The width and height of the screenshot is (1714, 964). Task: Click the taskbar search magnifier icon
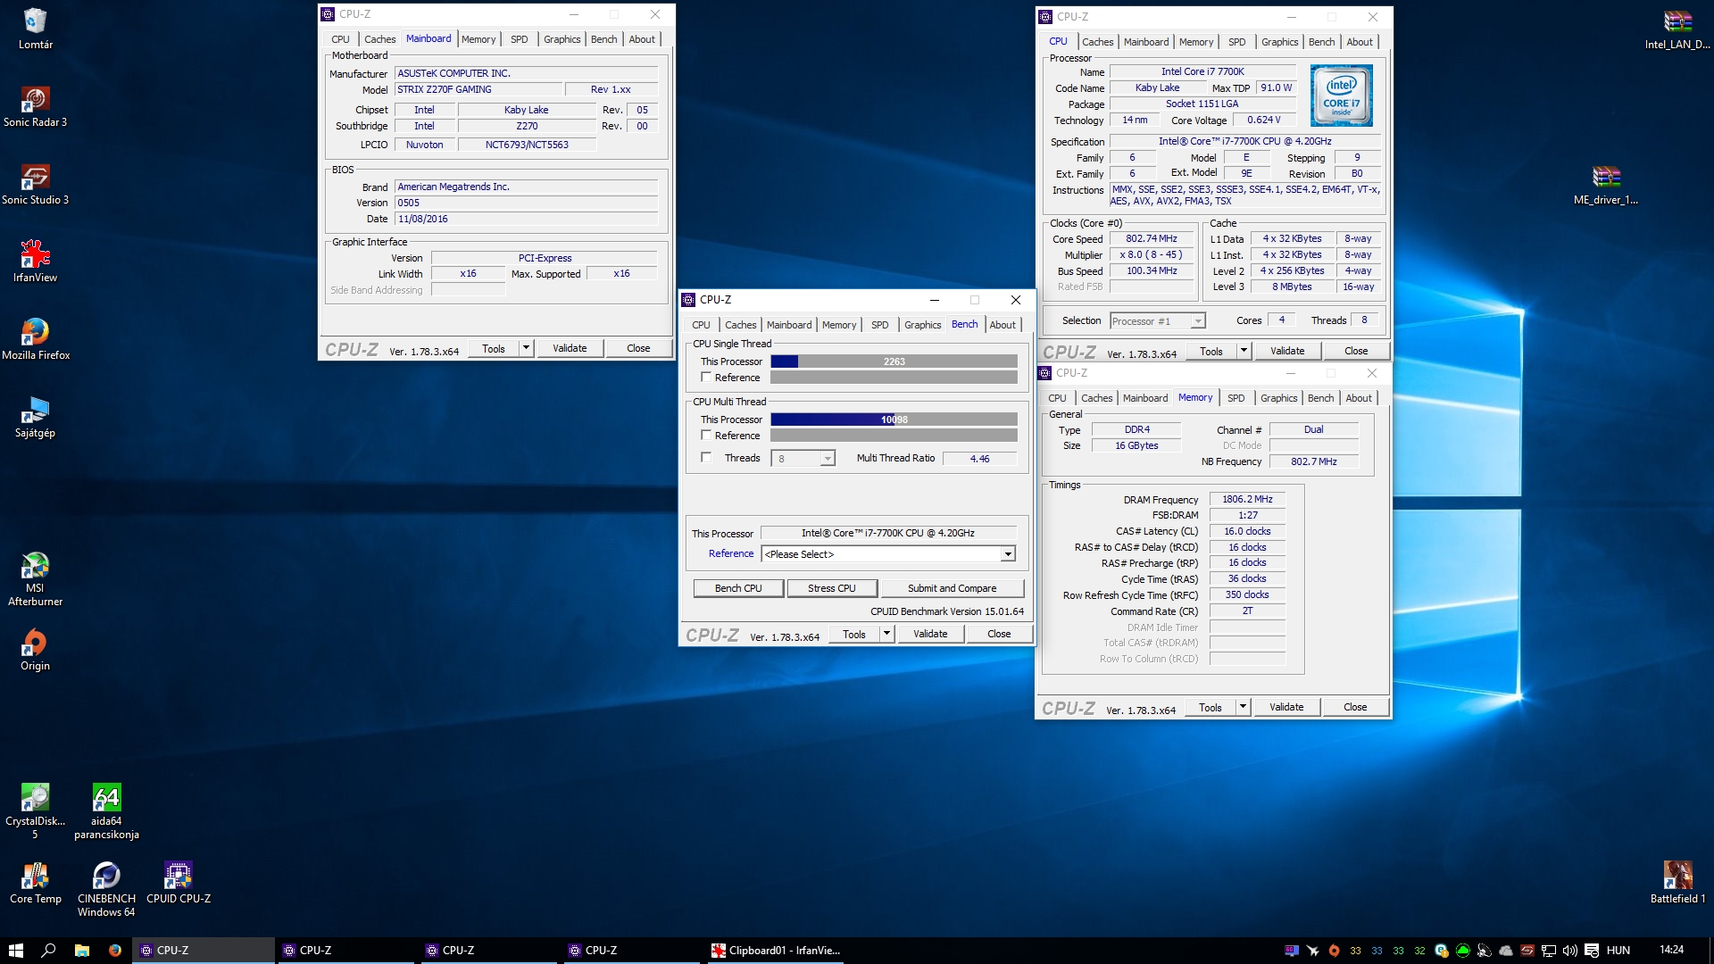48,950
